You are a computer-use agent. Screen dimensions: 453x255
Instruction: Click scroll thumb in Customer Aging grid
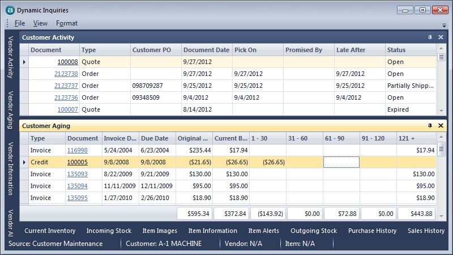click(441, 149)
